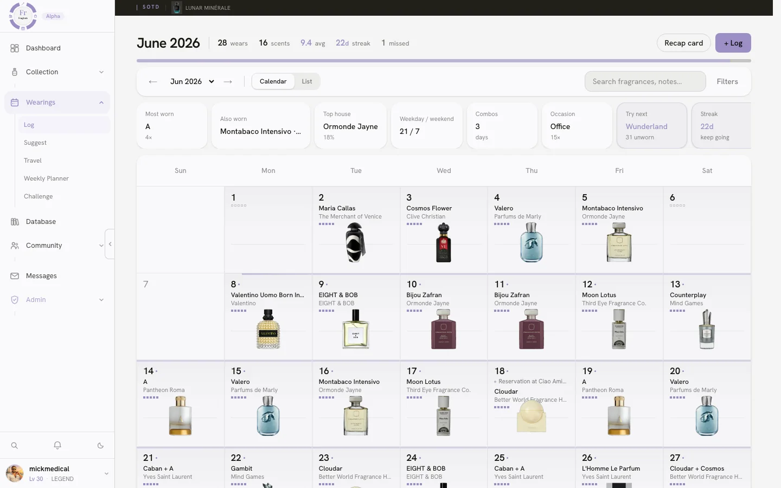This screenshot has width=781, height=488.
Task: Open Filters
Action: pos(727,81)
